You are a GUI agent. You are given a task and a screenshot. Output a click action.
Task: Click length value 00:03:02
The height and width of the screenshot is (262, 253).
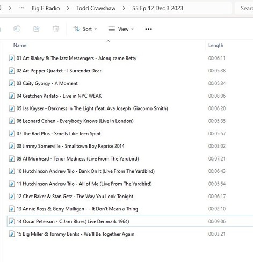[217, 146]
